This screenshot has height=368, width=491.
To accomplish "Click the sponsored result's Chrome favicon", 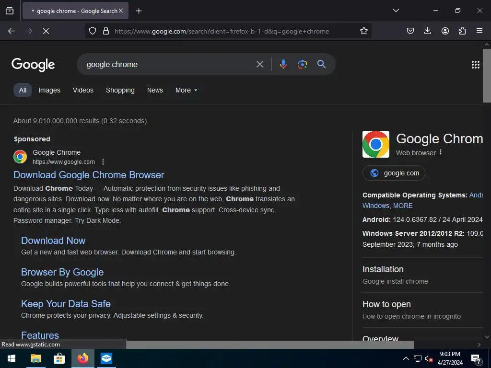I will point(20,157).
